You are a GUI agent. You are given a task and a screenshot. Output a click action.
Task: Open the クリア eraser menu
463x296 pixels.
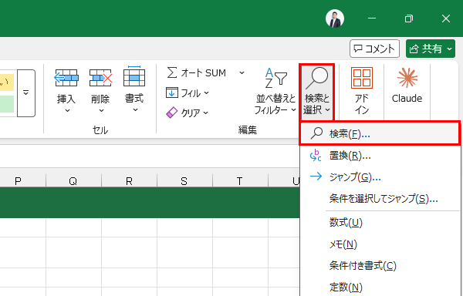pos(188,113)
